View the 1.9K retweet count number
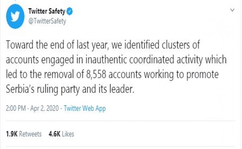 (x=11, y=134)
